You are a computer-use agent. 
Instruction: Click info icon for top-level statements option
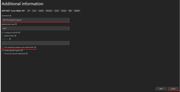tap(27, 54)
